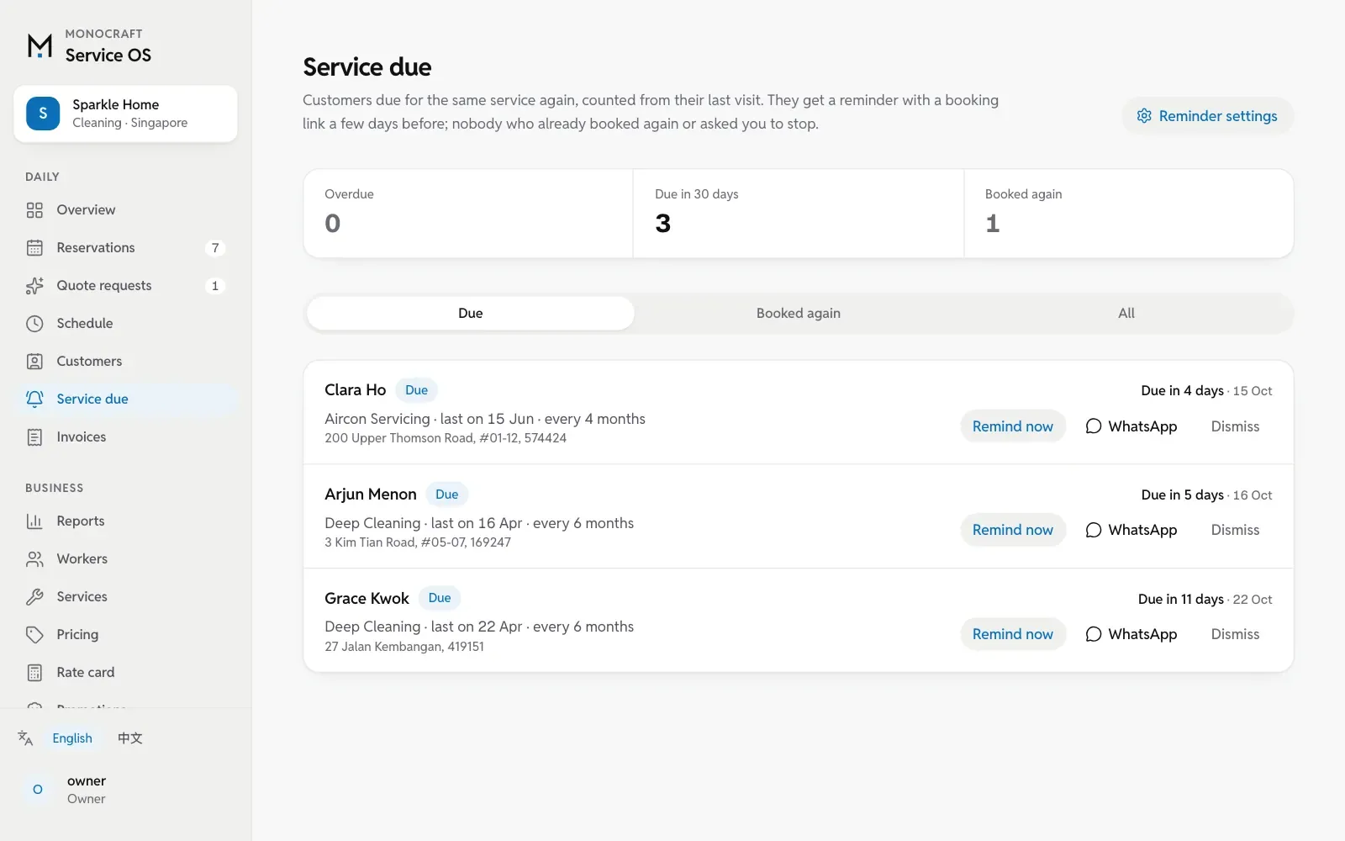Click the Overdue stat card
Screen dimensions: 1345x841
[x=468, y=214]
